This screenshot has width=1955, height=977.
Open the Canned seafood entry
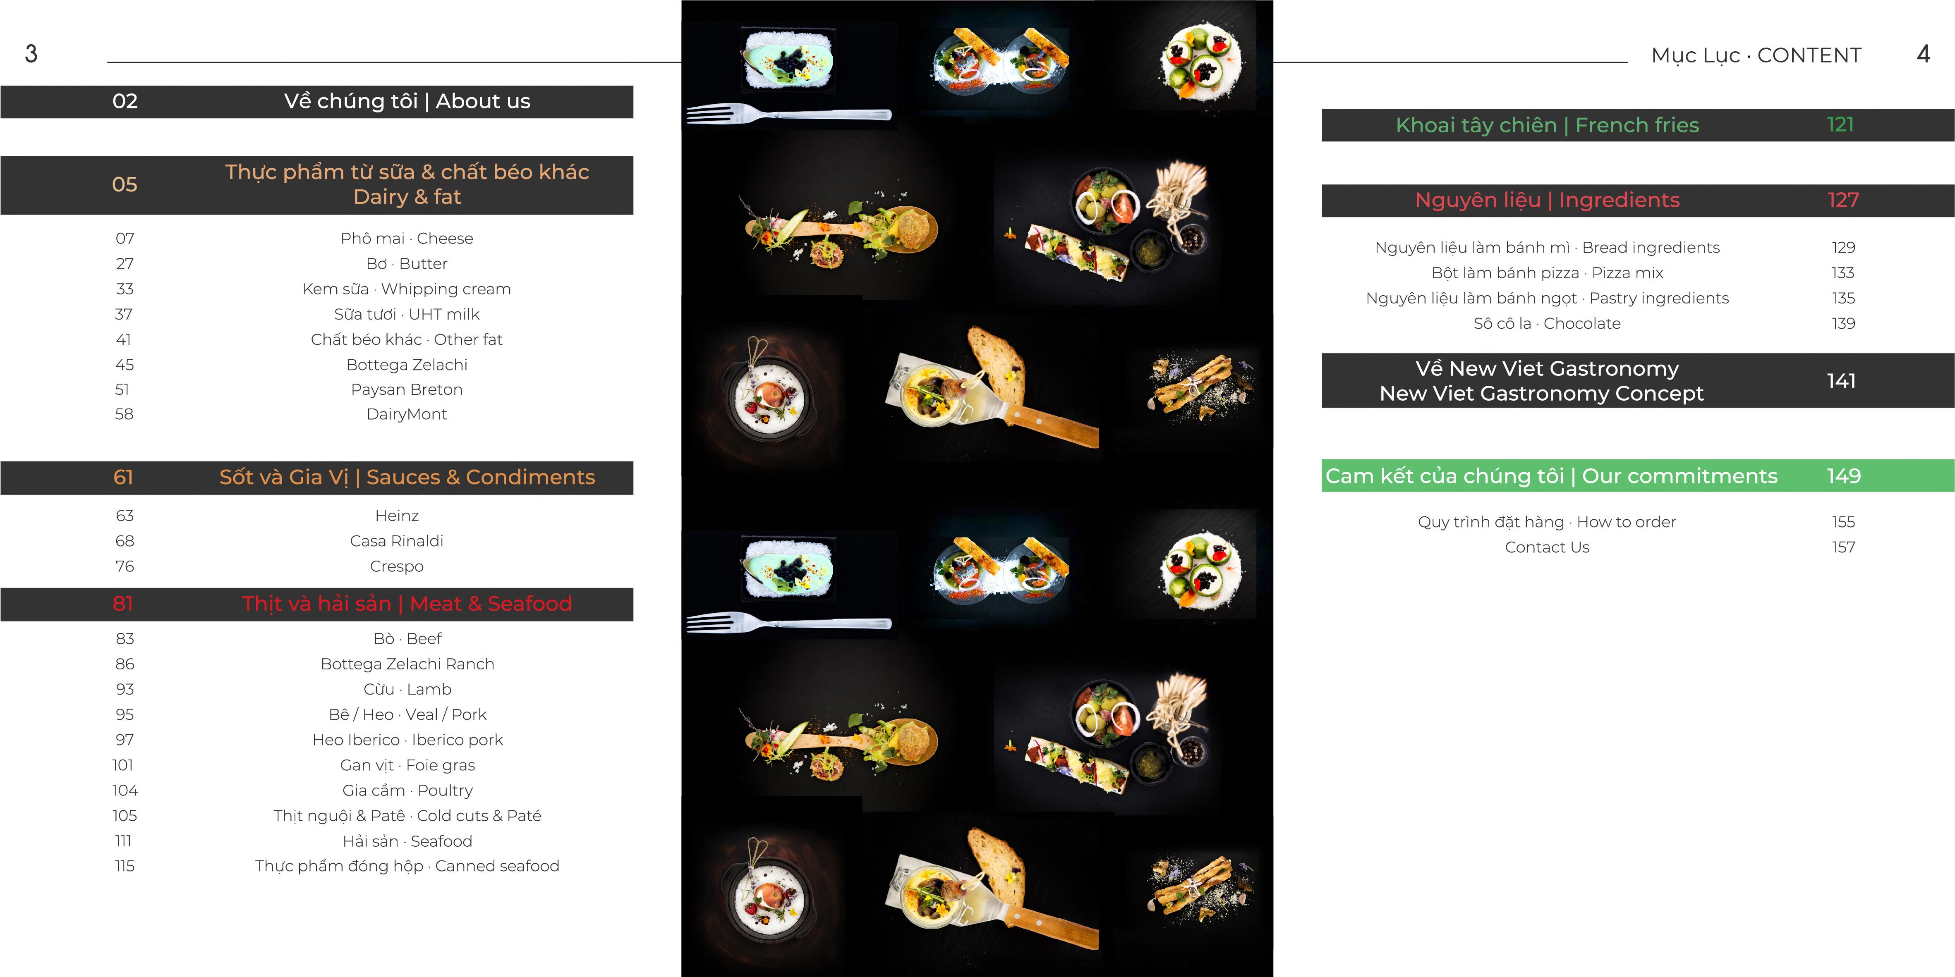tap(407, 866)
